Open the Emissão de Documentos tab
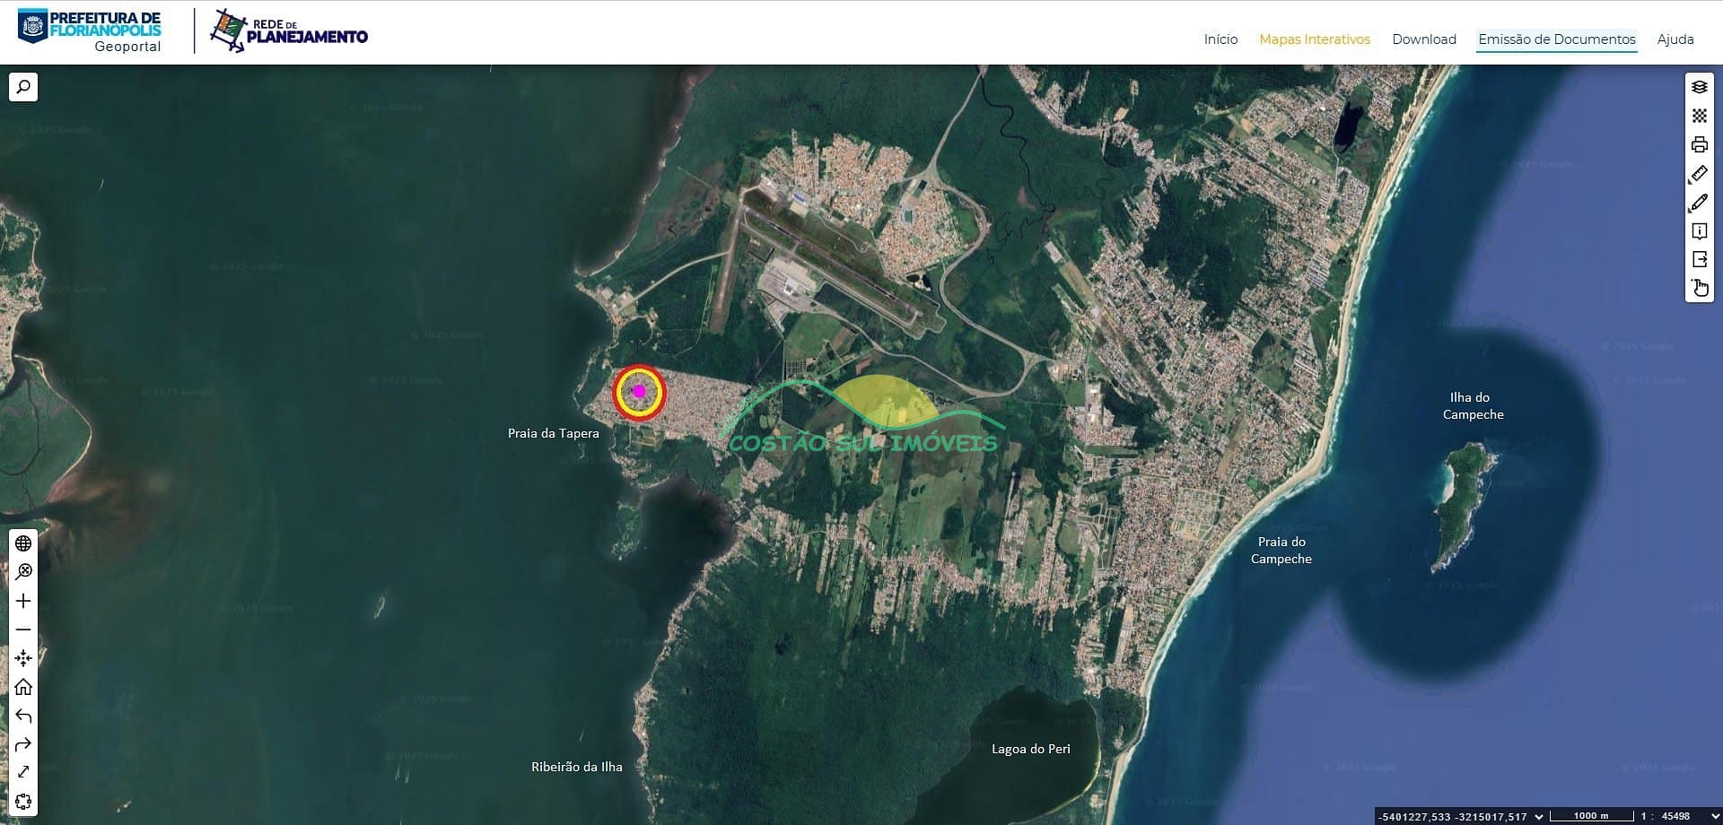Image resolution: width=1723 pixels, height=825 pixels. coord(1556,39)
